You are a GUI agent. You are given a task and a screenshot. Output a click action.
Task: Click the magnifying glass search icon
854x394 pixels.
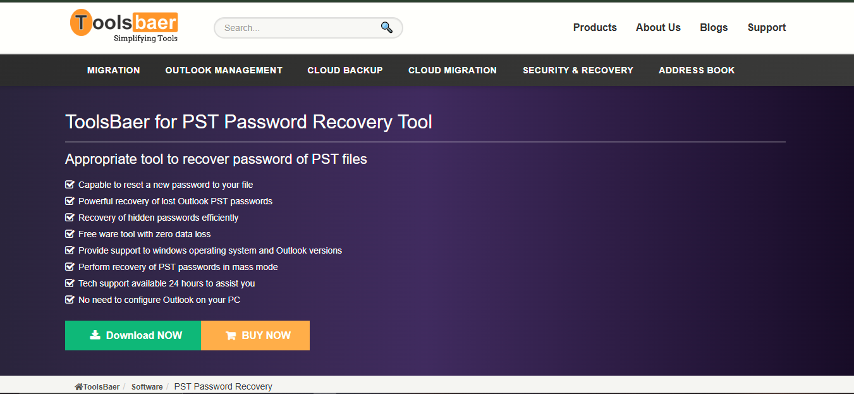(x=386, y=27)
